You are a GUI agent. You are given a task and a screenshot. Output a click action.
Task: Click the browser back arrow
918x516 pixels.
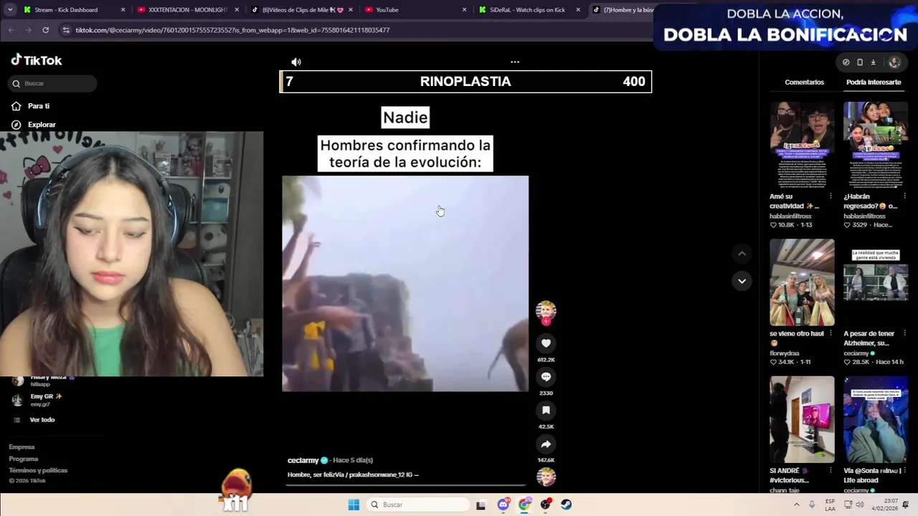click(x=11, y=30)
